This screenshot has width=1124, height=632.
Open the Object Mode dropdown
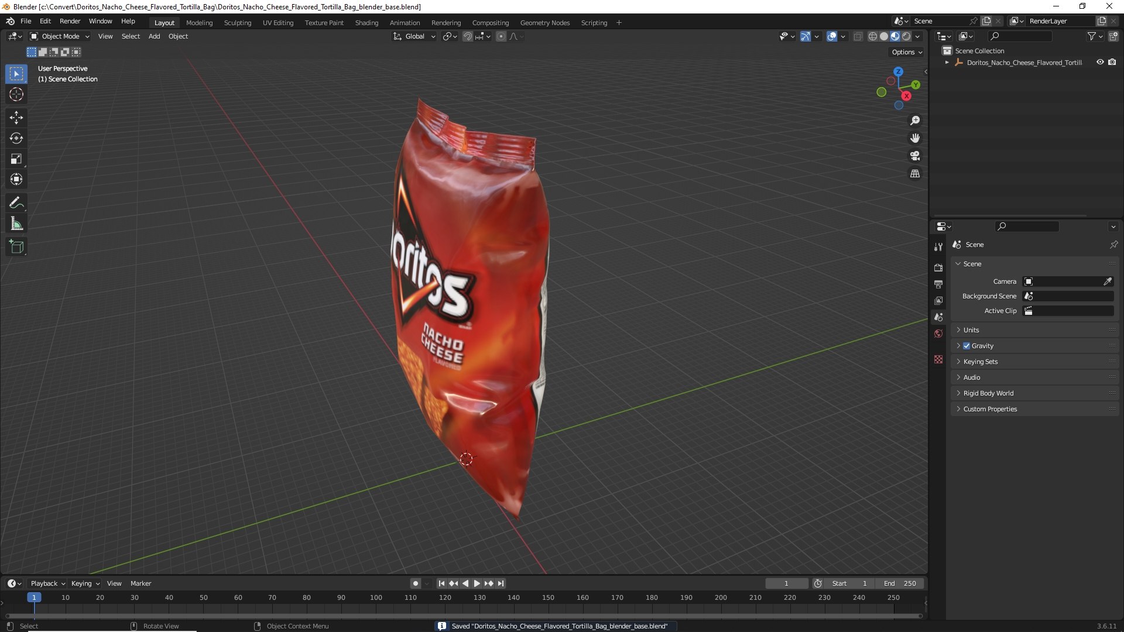tap(60, 36)
